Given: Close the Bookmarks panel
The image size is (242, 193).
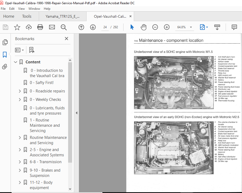Looking at the screenshot, I should pos(66,39).
